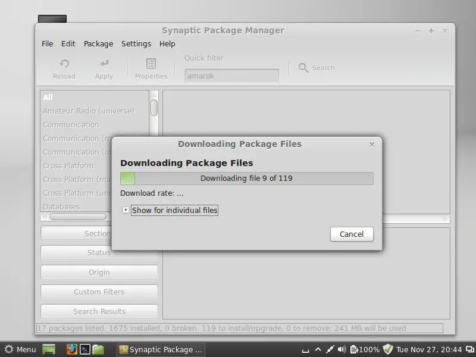Open the Settings menu
The width and height of the screenshot is (476, 357).
136,43
